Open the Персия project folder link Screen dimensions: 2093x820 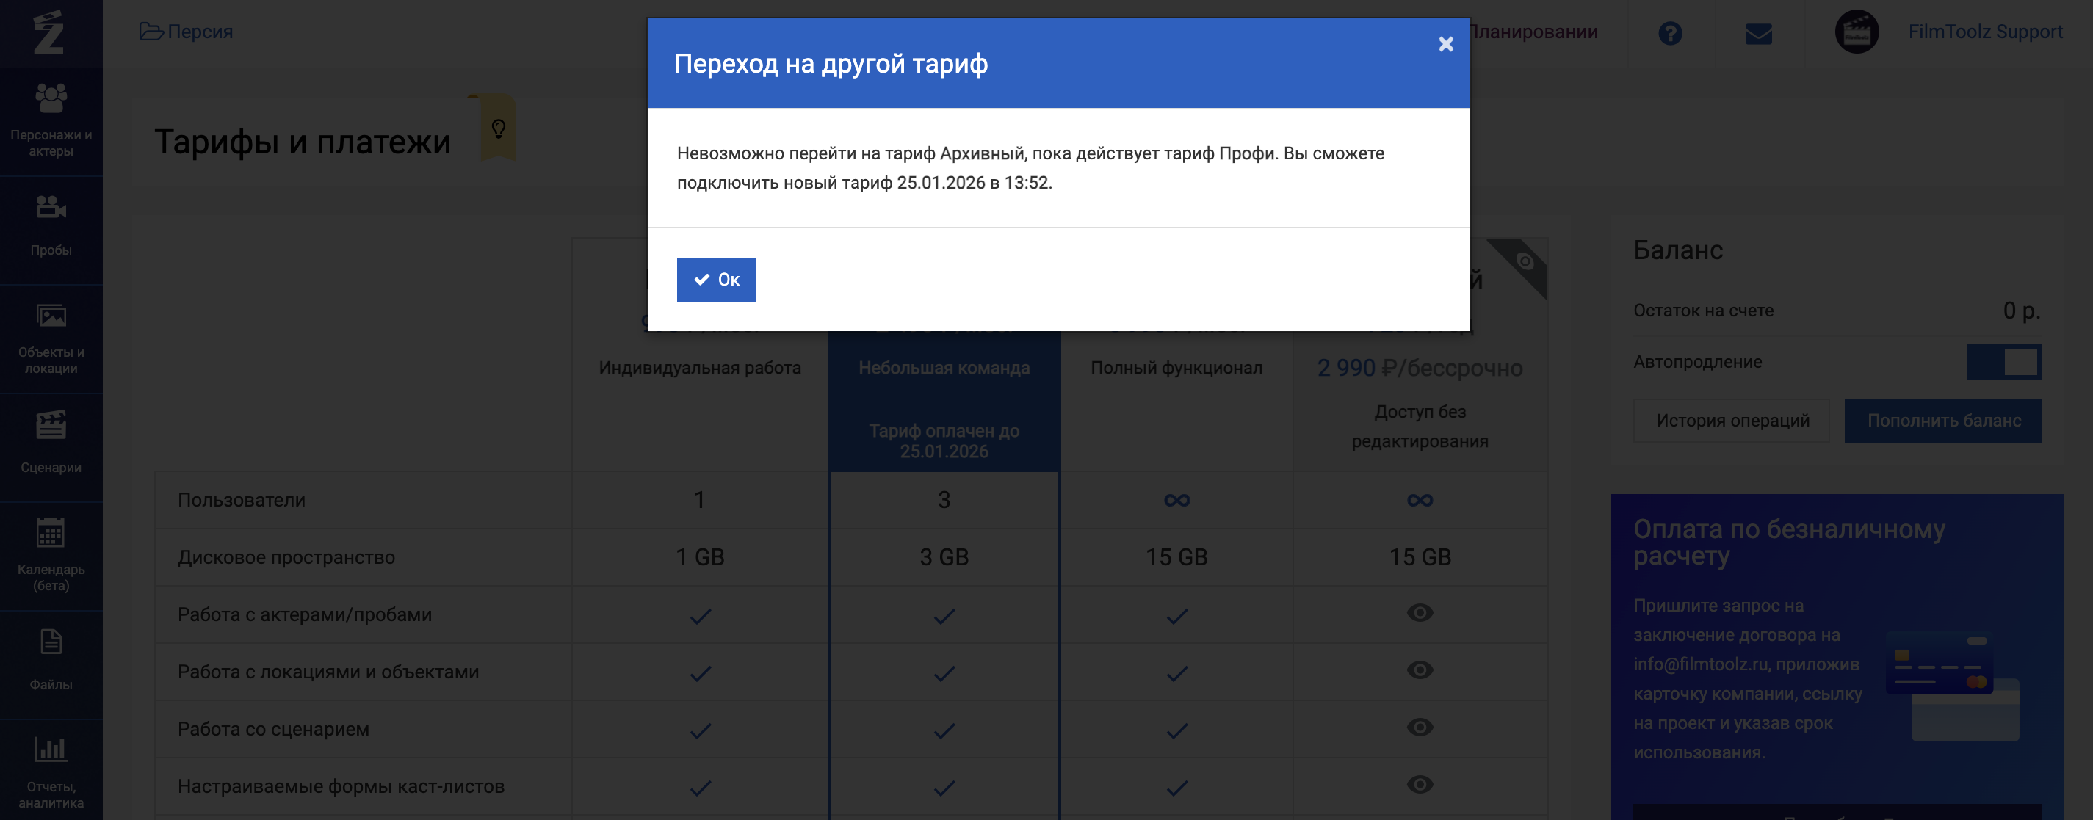pos(187,32)
